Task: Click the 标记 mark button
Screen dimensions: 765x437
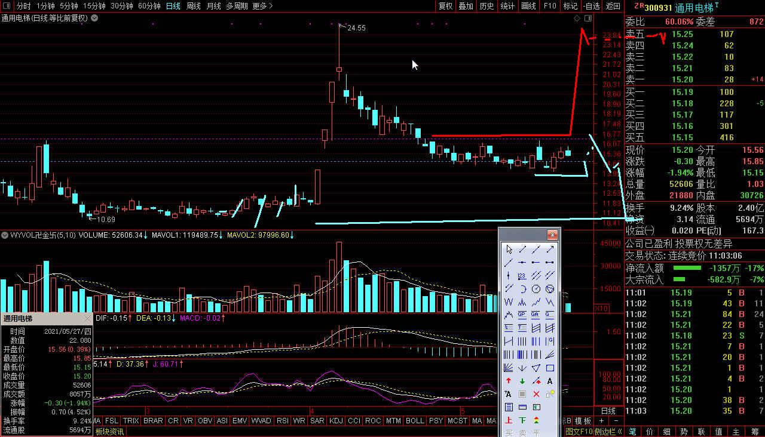Action: click(x=570, y=6)
